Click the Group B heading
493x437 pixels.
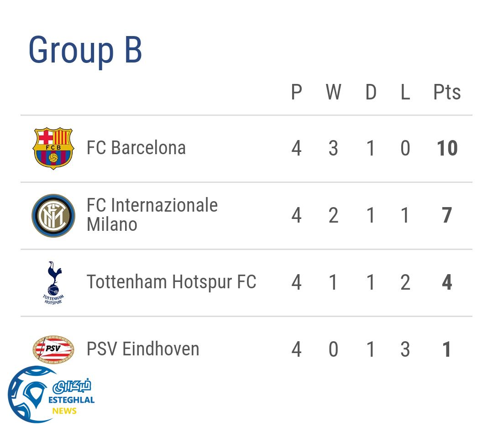tap(85, 50)
